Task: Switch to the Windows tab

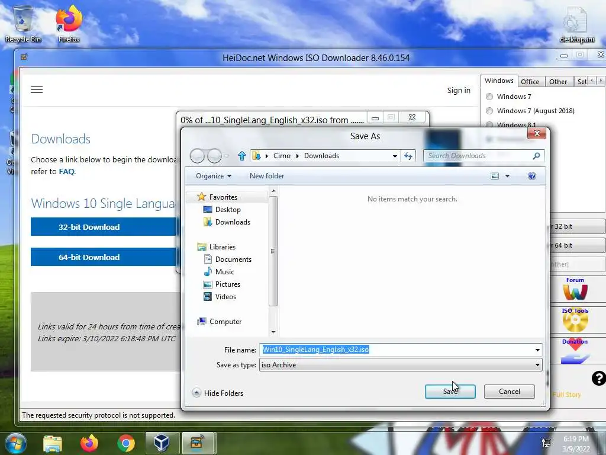Action: 499,81
